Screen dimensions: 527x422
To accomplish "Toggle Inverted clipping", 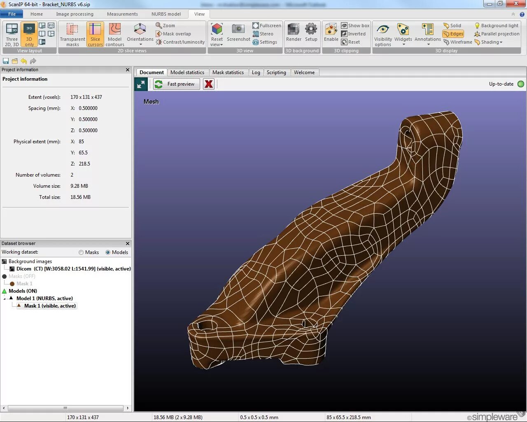I will click(x=353, y=34).
